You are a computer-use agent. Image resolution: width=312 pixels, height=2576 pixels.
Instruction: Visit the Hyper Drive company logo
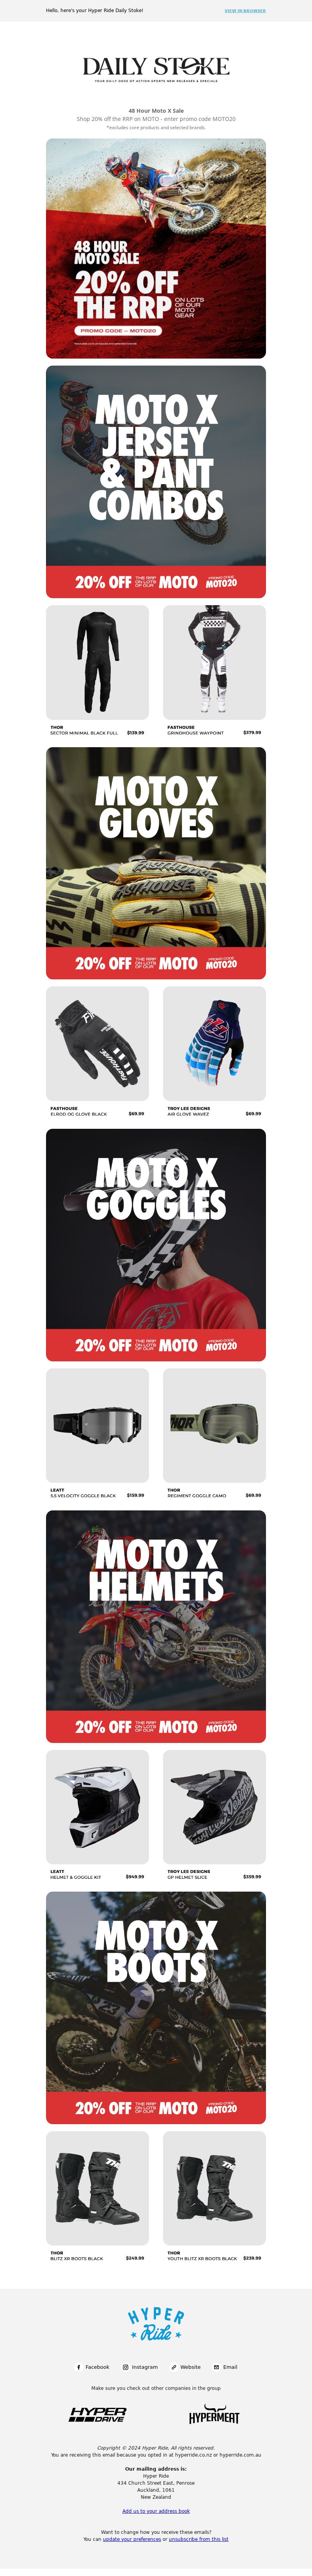(97, 2414)
